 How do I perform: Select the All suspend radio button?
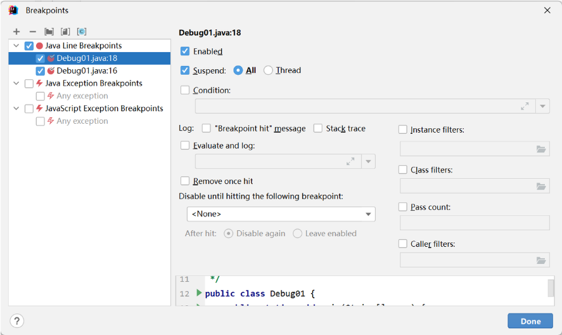pos(238,70)
